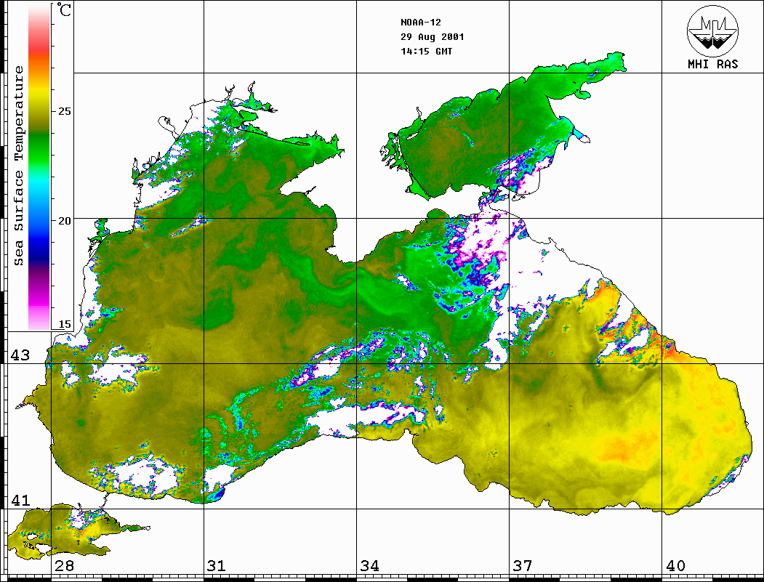
Task: Click the longitude label 34
Action: 370,566
